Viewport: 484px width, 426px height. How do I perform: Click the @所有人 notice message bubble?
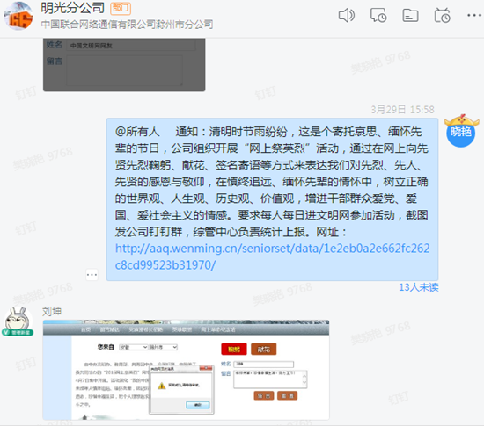[x=272, y=199]
